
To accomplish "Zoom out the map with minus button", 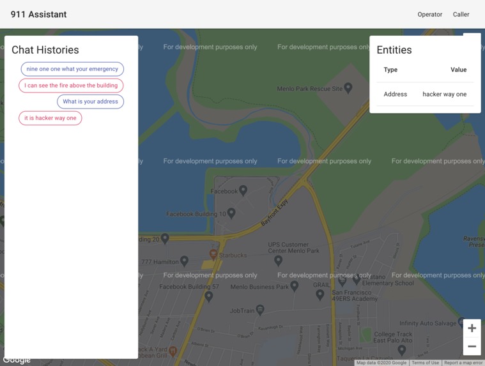I will pos(472,347).
